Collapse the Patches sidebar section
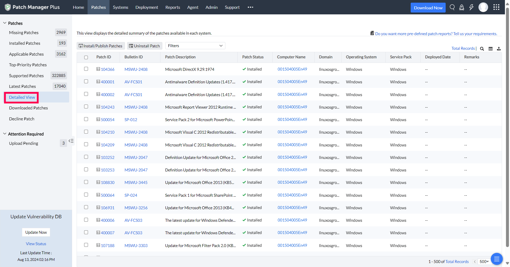The image size is (510, 267). (5, 23)
